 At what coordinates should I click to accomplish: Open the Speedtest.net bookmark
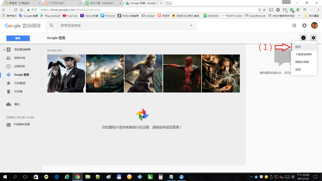click(255, 16)
